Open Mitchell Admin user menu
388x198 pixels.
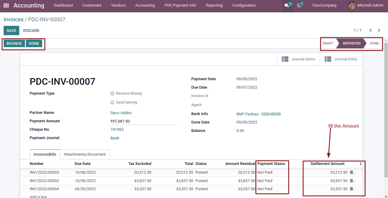366,5
